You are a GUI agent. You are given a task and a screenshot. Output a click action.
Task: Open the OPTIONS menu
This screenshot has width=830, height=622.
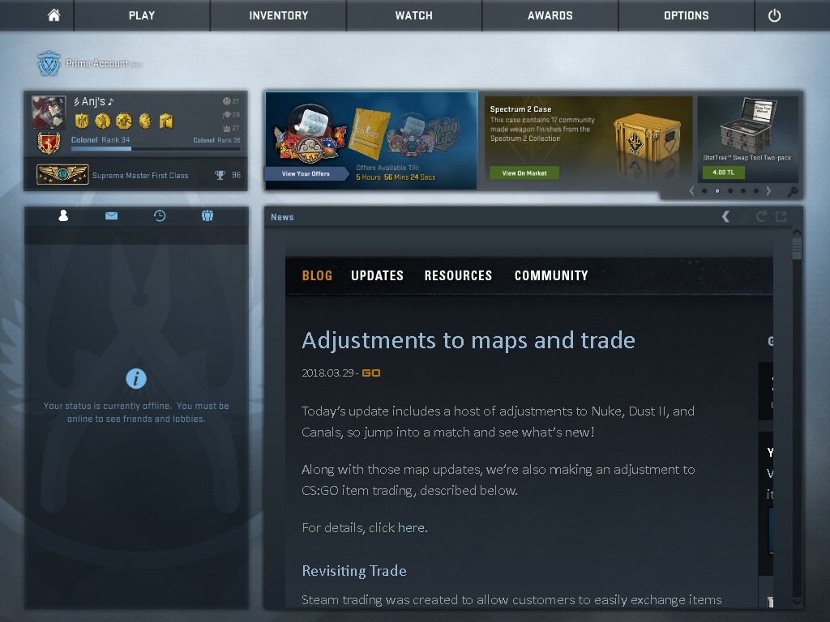(686, 15)
